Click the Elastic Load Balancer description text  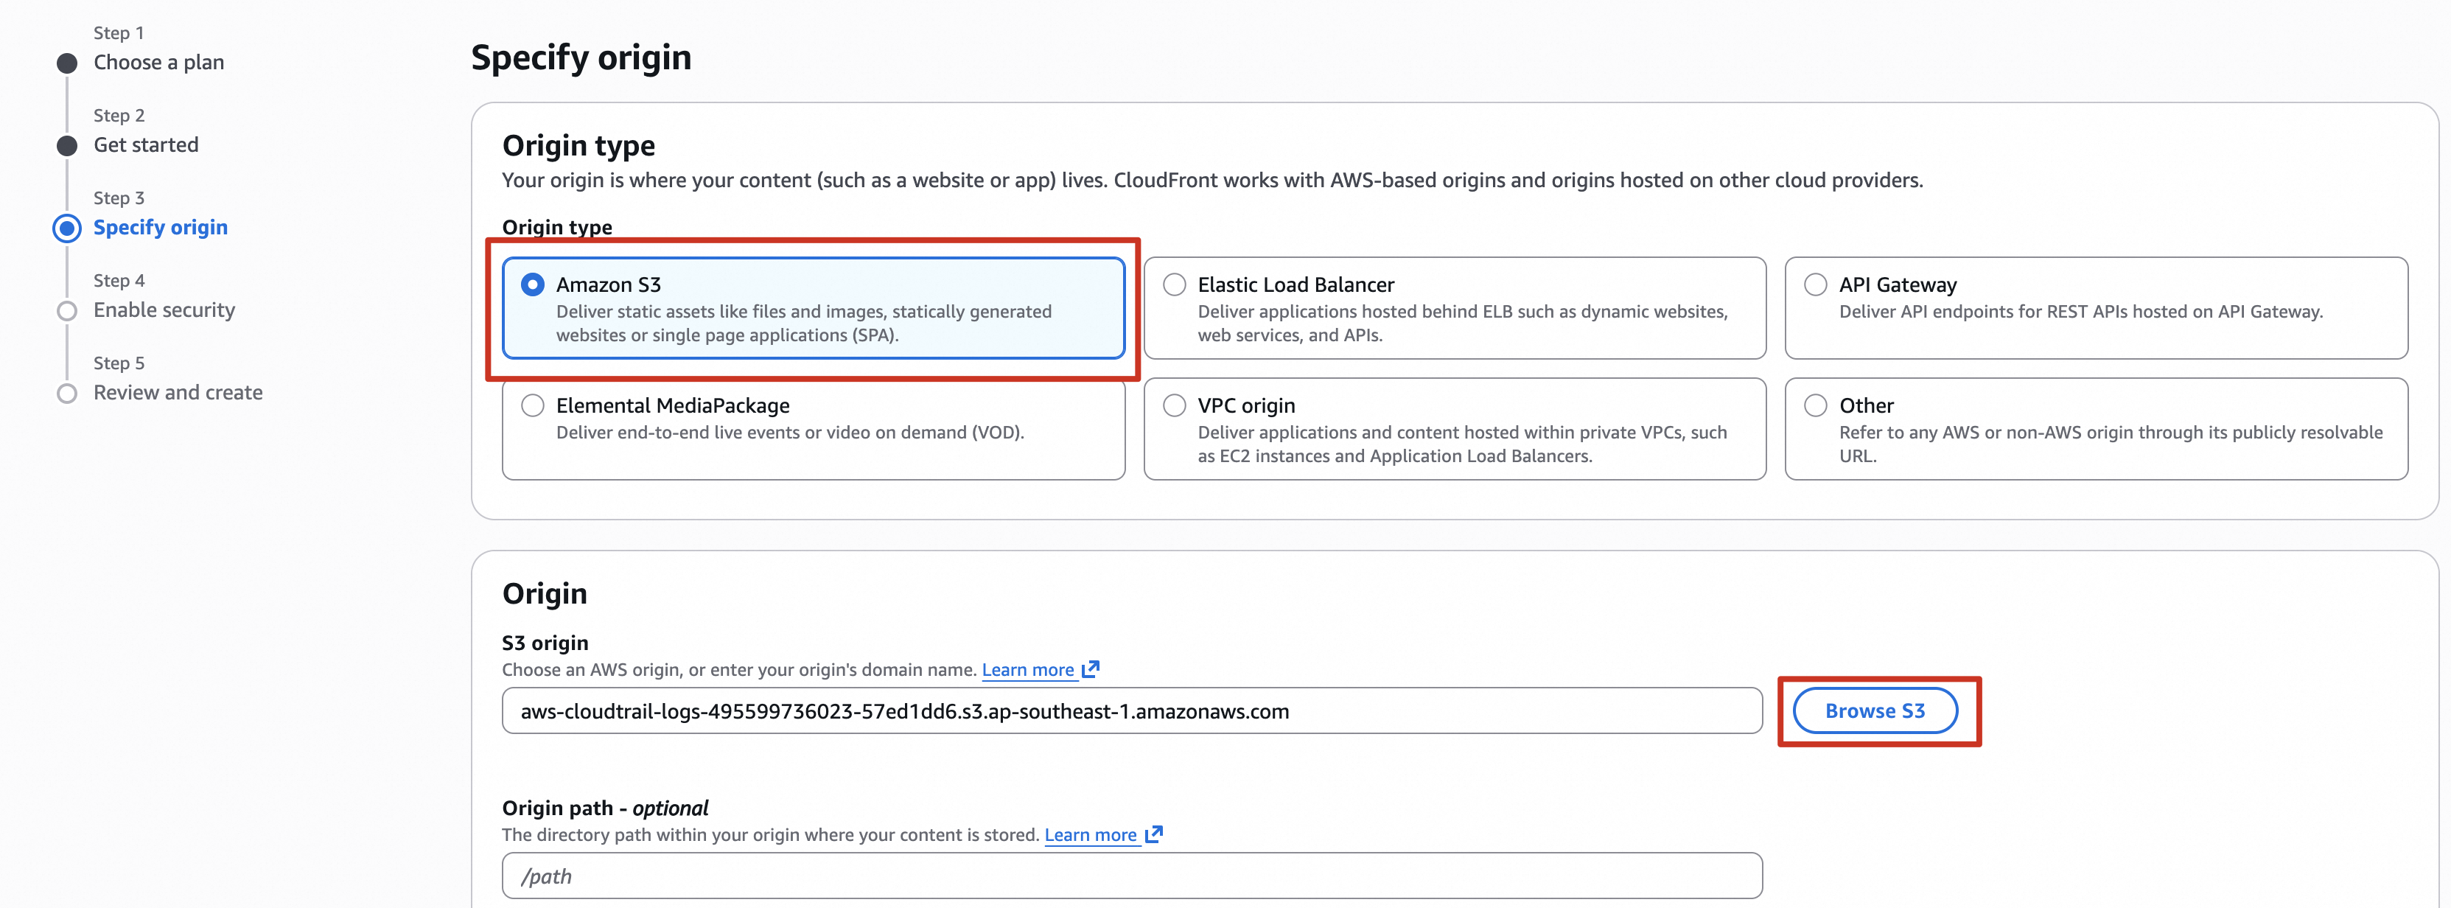point(1462,324)
